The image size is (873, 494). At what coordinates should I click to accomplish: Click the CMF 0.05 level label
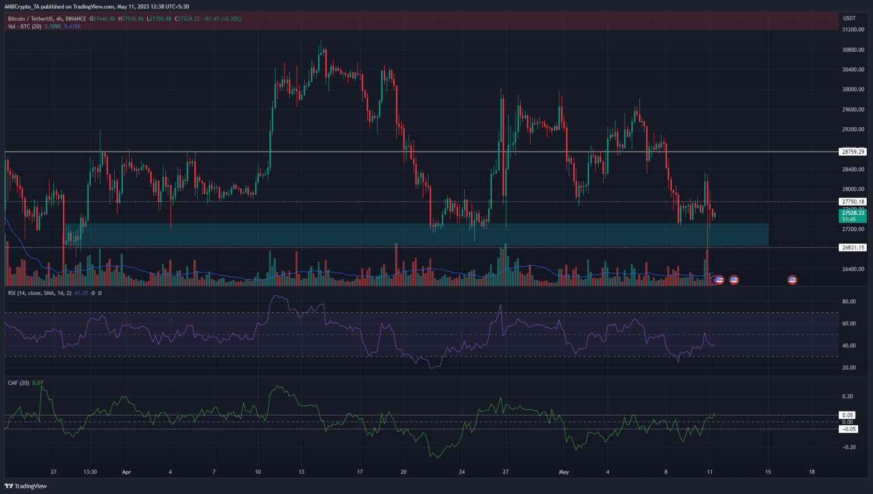[x=848, y=415]
